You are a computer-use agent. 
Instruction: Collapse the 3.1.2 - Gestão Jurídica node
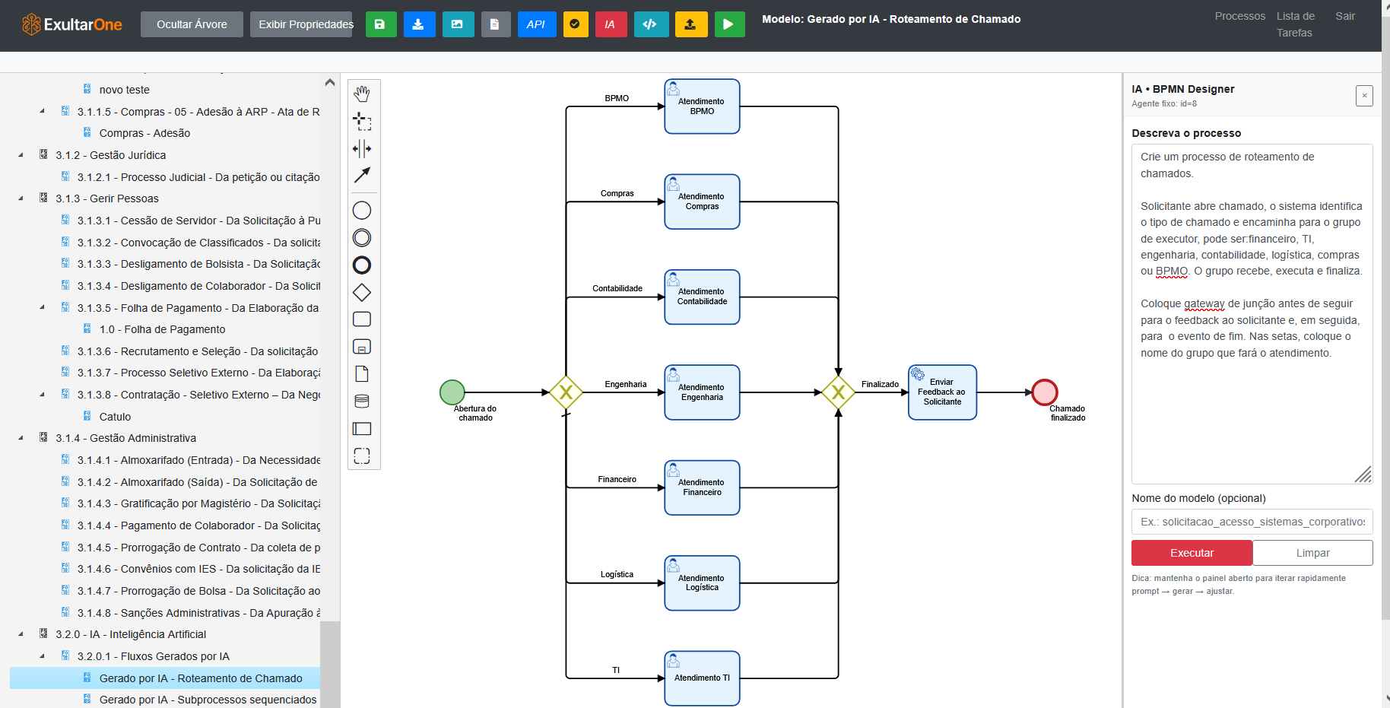tap(20, 154)
